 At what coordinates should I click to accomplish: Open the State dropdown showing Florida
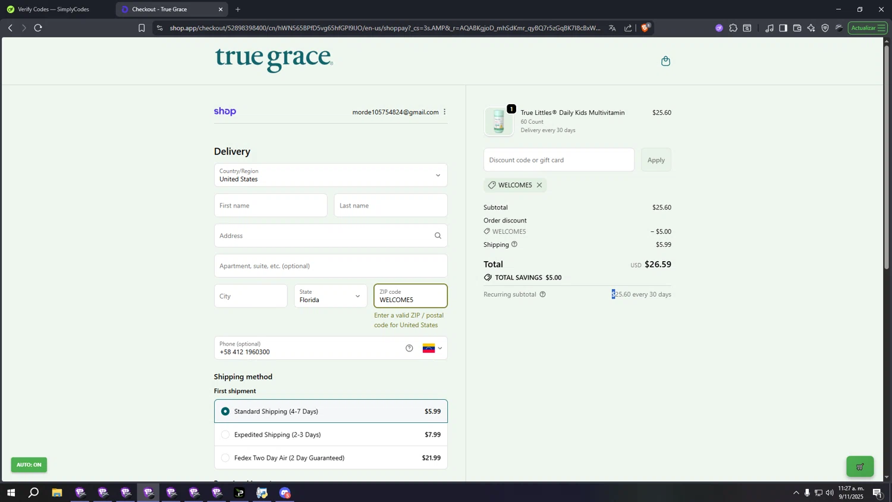click(x=331, y=296)
